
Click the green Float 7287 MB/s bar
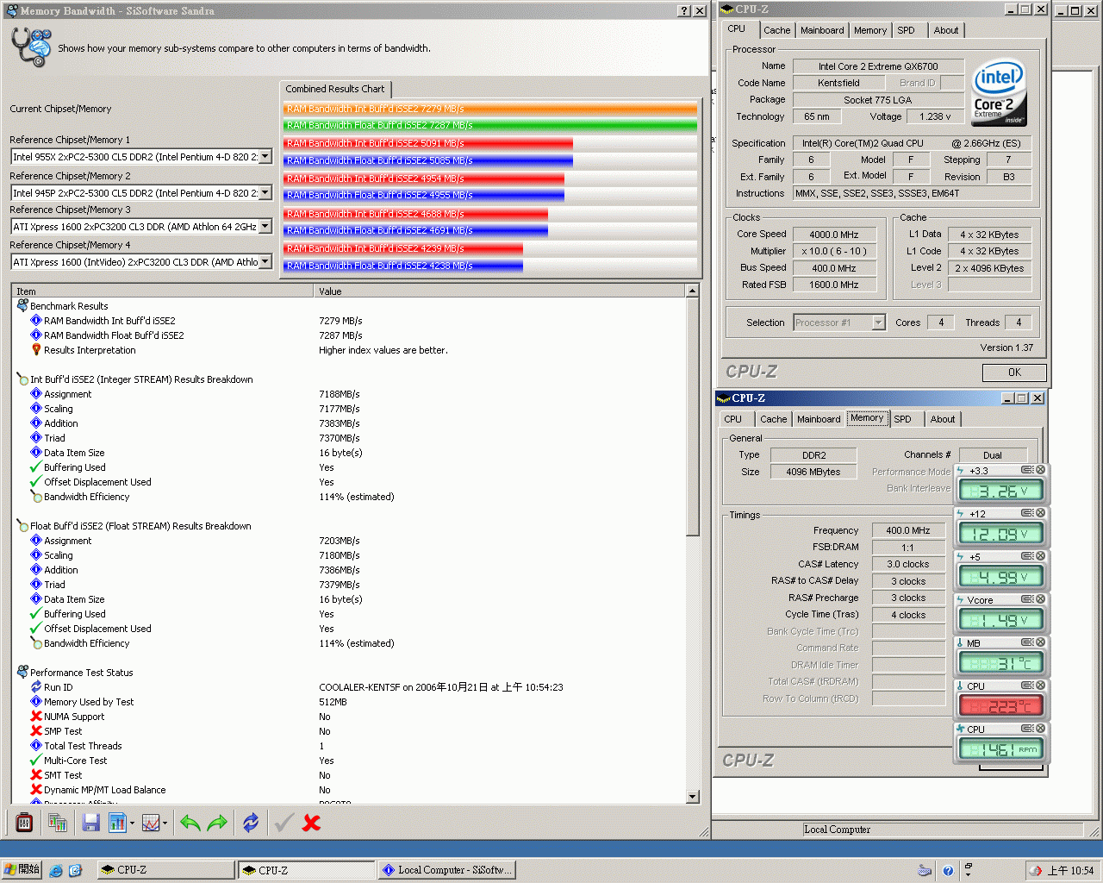point(490,125)
